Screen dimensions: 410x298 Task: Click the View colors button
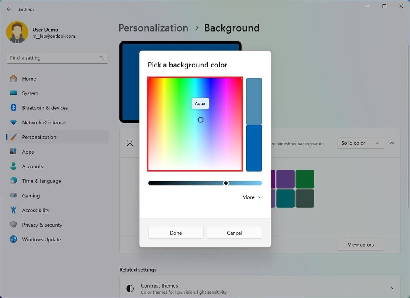pos(360,245)
